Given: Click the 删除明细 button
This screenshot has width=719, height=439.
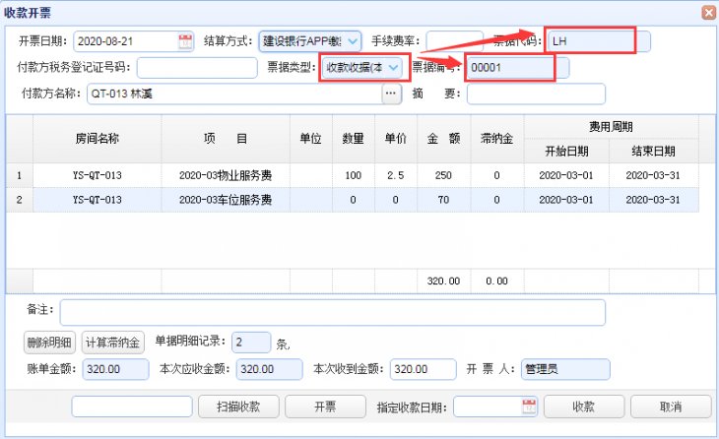Looking at the screenshot, I should pyautogui.click(x=49, y=343).
